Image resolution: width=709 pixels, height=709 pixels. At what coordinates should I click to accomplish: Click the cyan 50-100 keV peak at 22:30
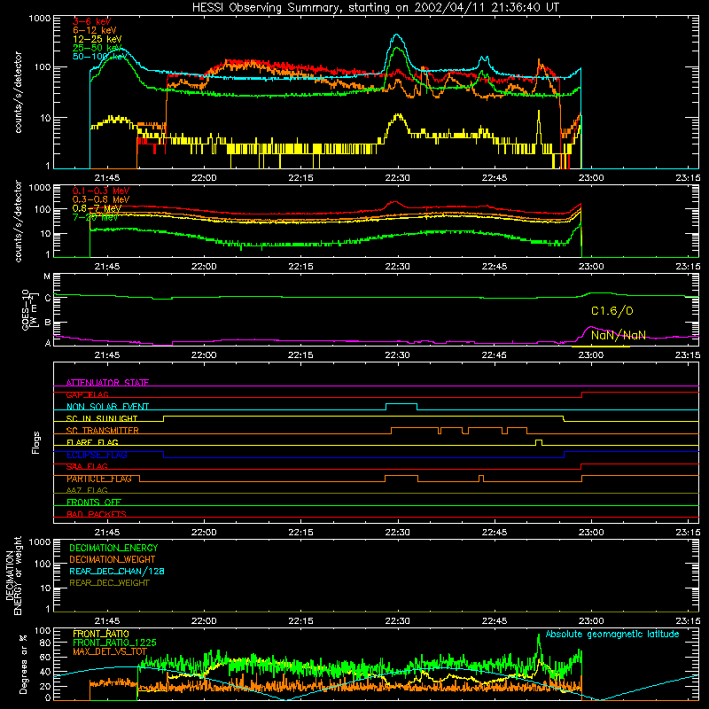(x=396, y=35)
